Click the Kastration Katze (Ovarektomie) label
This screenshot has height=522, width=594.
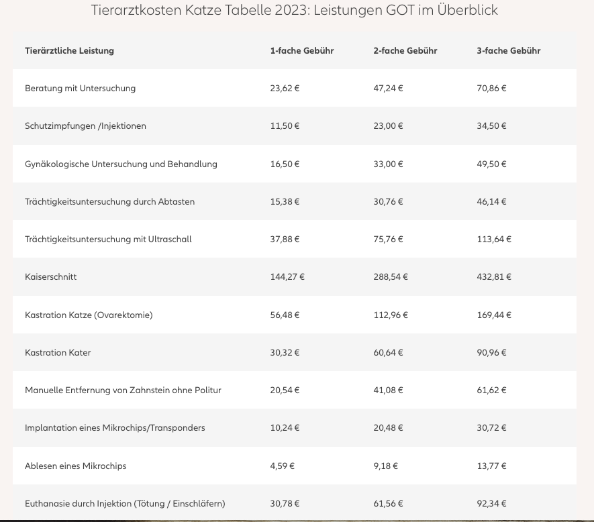[89, 315]
